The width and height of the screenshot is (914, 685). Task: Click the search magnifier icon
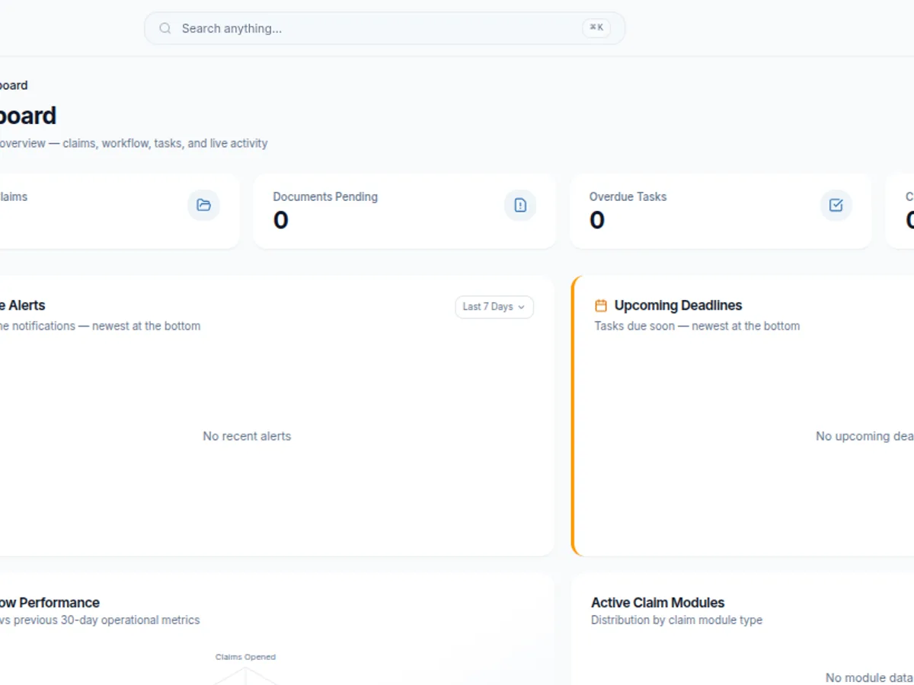pos(165,28)
